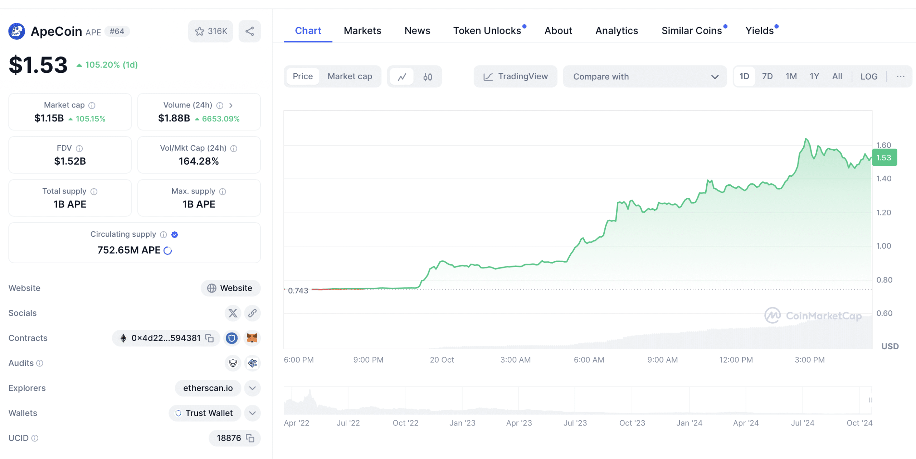Switch to the Markets tab
The height and width of the screenshot is (459, 916).
tap(362, 30)
